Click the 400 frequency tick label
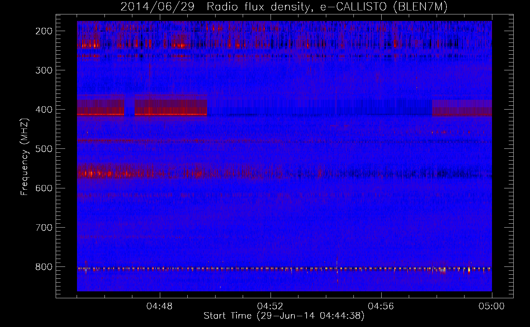This screenshot has width=530, height=327. (44, 110)
